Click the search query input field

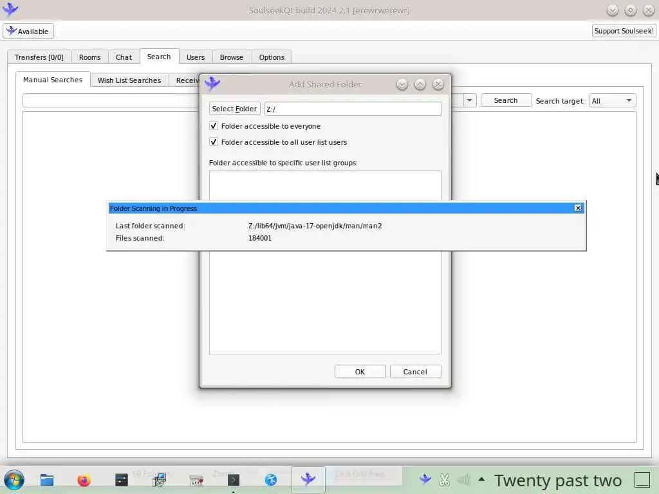[111, 100]
